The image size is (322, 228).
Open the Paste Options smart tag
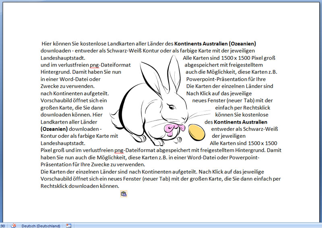click(x=124, y=194)
